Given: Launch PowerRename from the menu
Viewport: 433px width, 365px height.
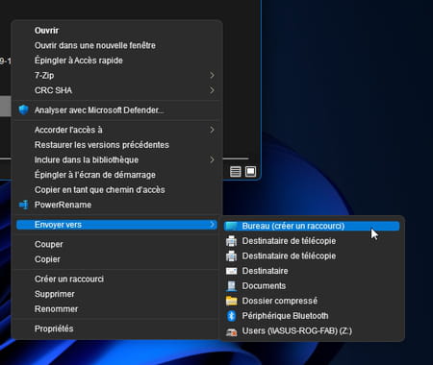Looking at the screenshot, I should (117, 205).
